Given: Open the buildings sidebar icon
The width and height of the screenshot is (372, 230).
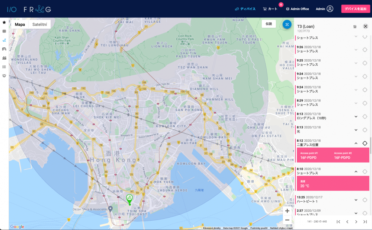Looking at the screenshot, I should (4, 49).
